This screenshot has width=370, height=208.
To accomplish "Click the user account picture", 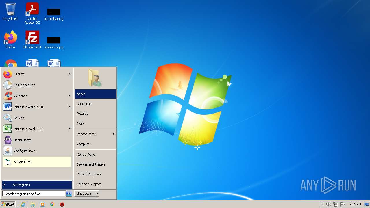I will click(x=95, y=78).
